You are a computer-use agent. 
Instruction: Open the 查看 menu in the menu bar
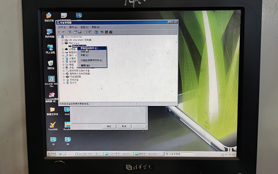84,27
